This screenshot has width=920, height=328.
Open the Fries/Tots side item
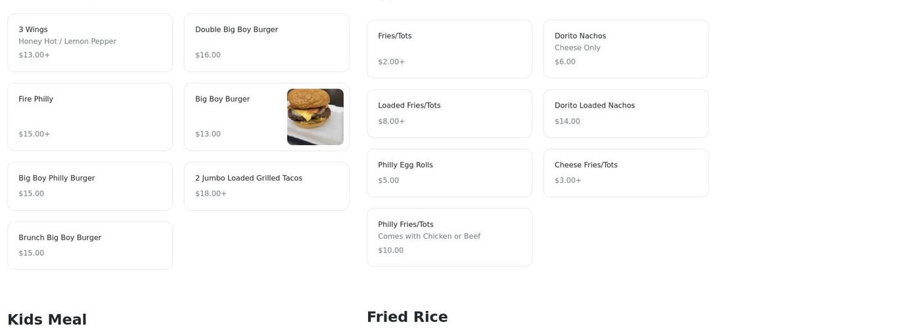(449, 49)
